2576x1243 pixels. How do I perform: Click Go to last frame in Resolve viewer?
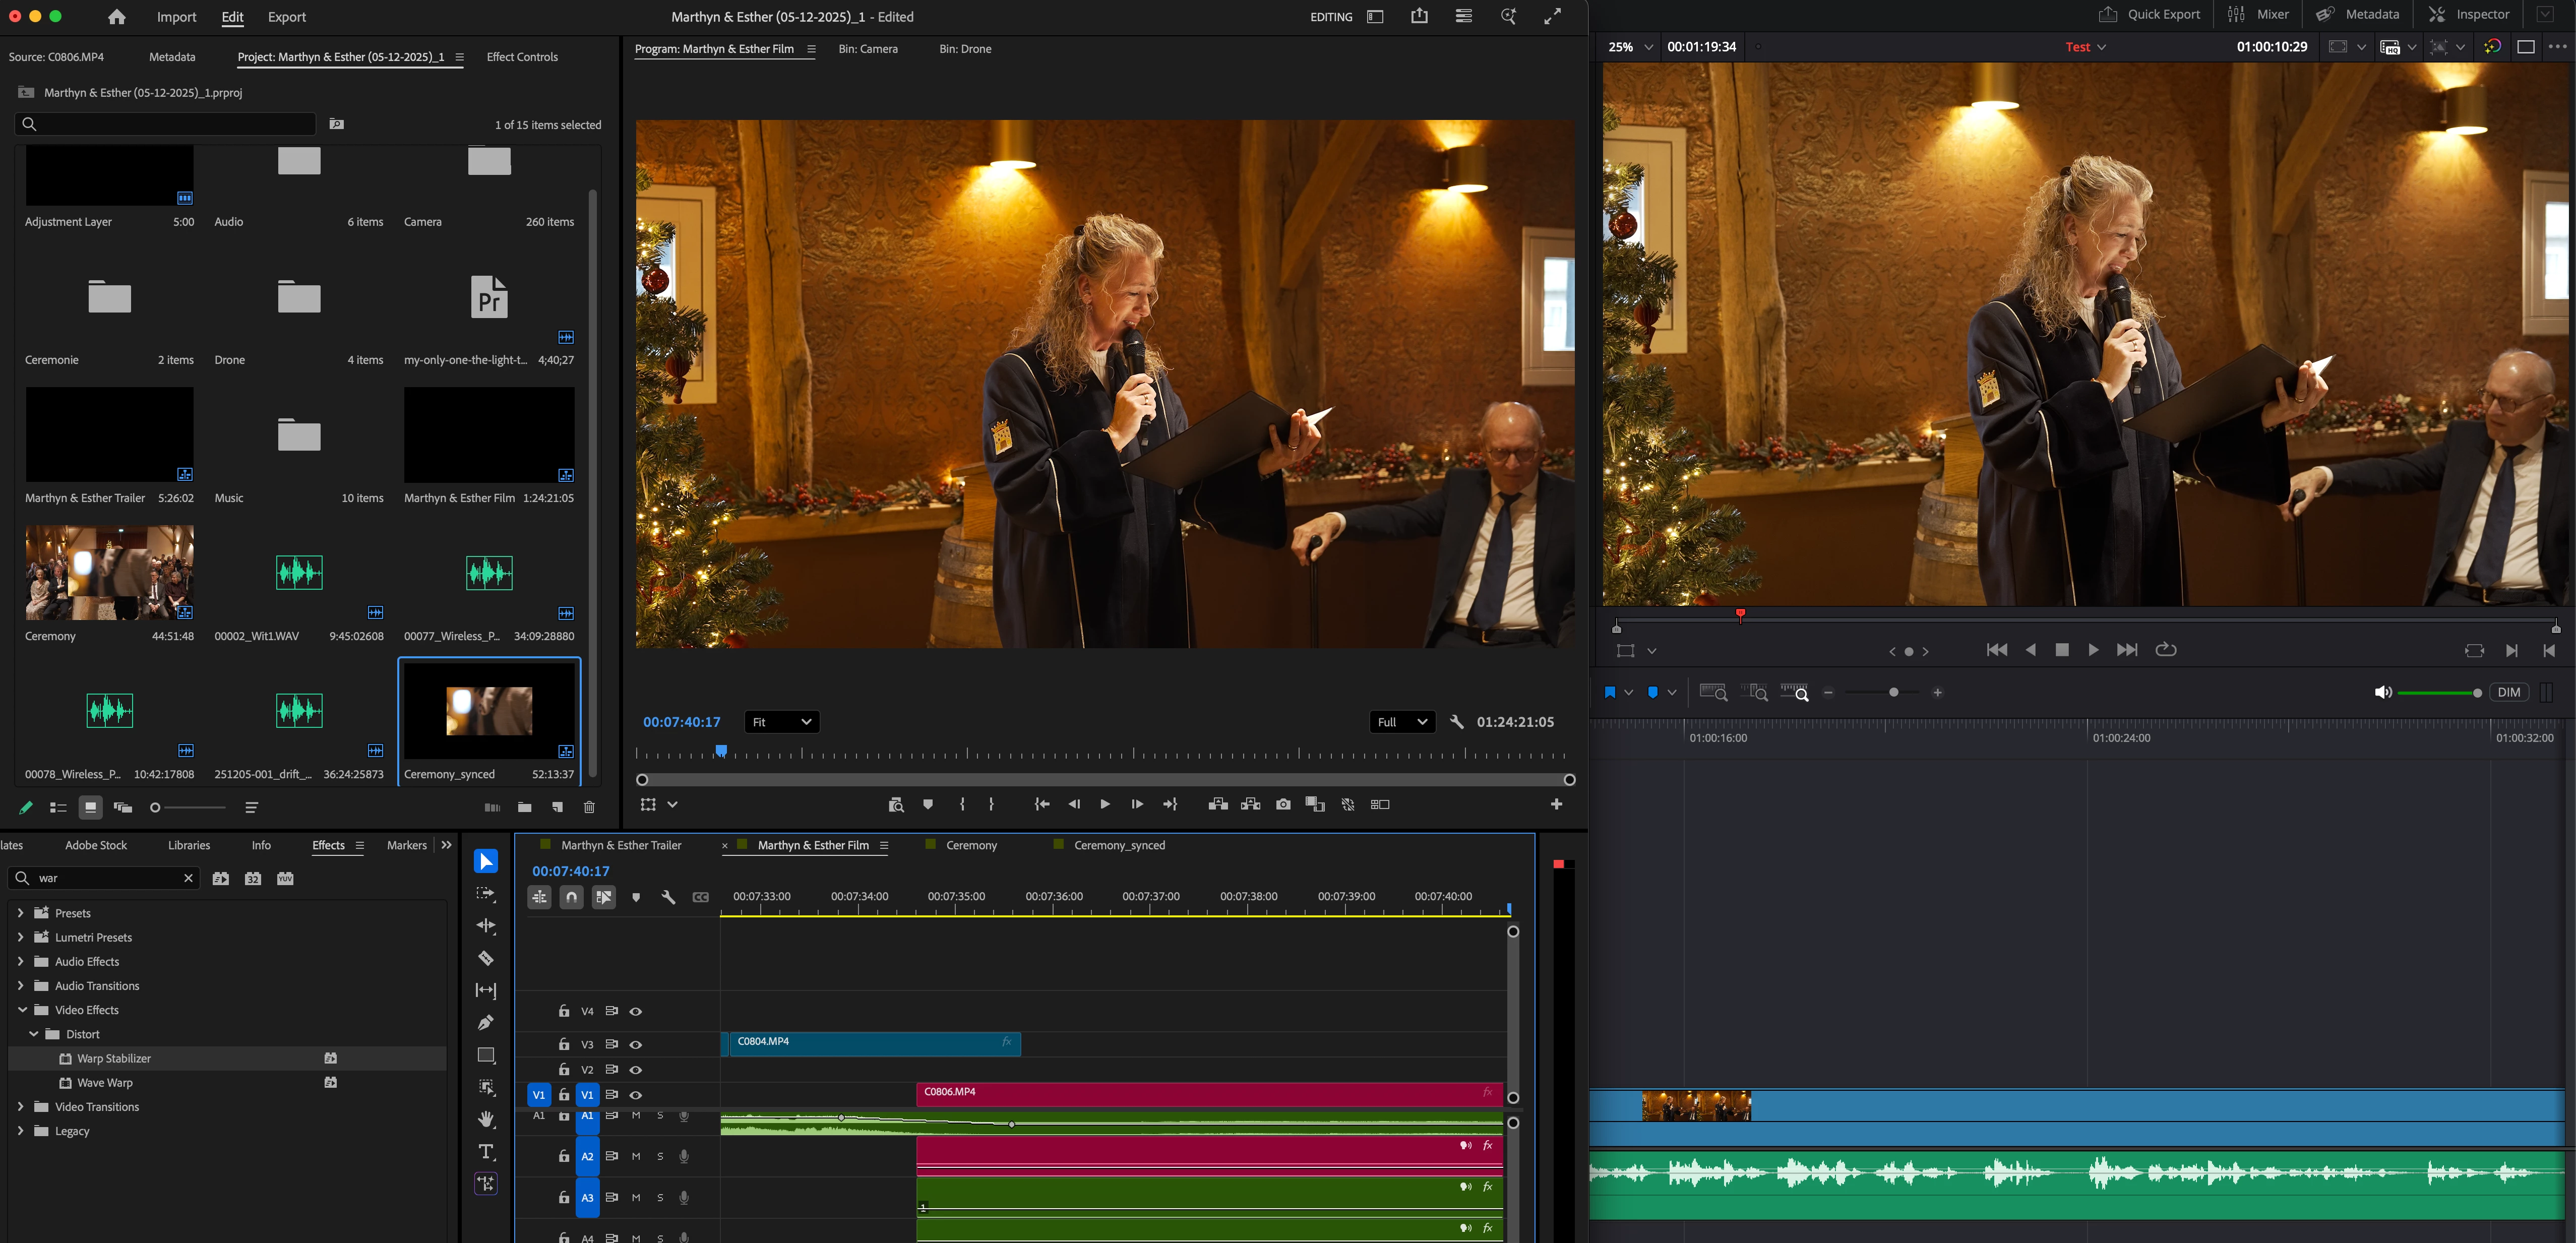click(2127, 649)
